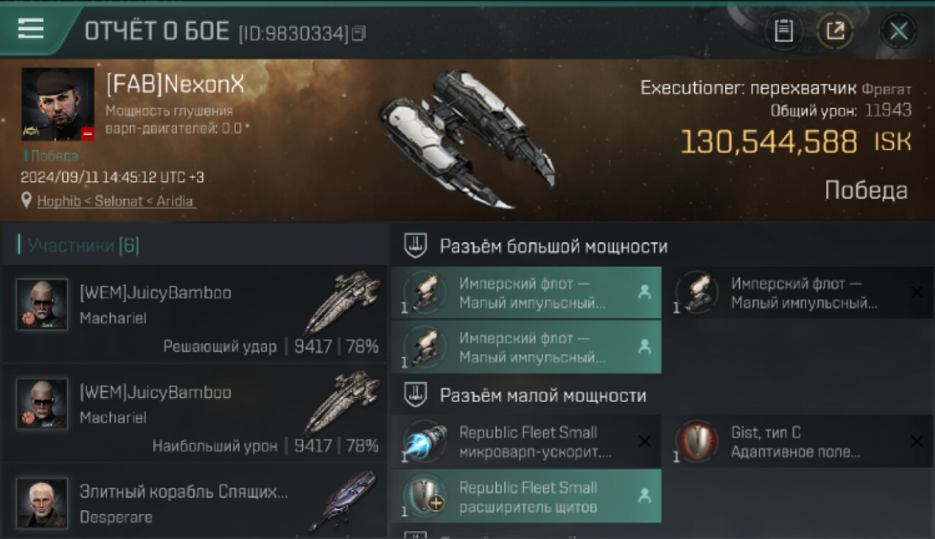Click the high power slot header icon
Screen dimensions: 935x539
pos(416,246)
